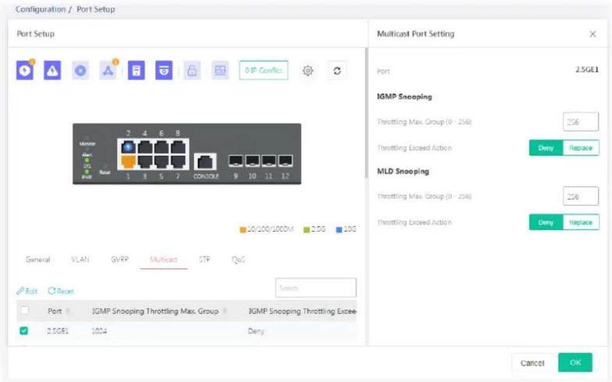Click the 0 IP Conflict button

[264, 70]
